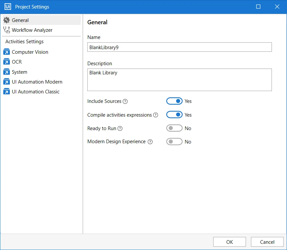Disable the Include Sources toggle
Image resolution: width=287 pixels, height=250 pixels.
coord(174,101)
